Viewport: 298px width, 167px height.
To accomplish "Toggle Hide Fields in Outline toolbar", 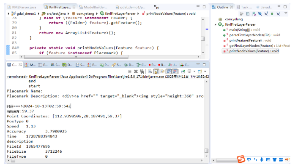I will coord(260,13).
